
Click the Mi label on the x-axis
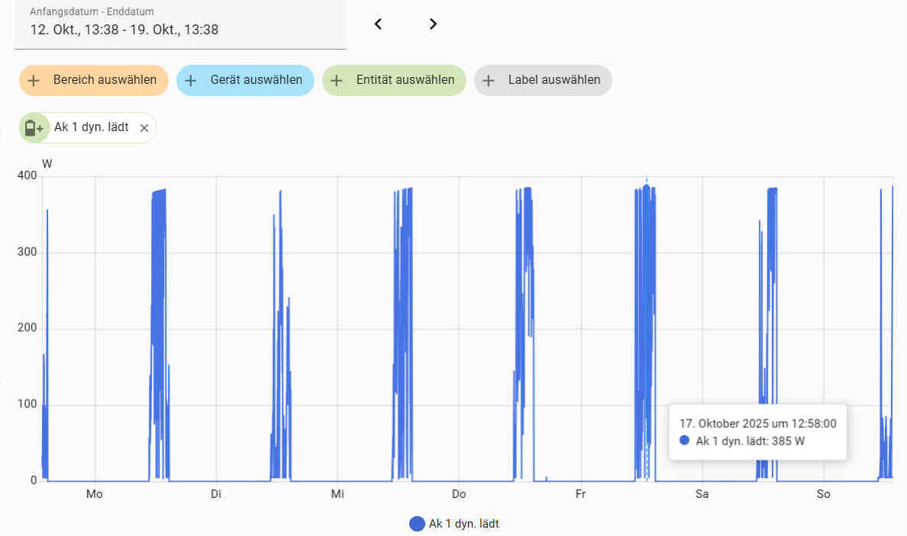tap(337, 494)
